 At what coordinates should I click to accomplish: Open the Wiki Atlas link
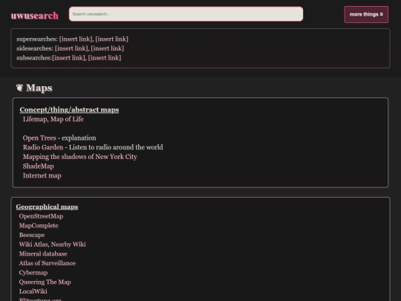(33, 245)
